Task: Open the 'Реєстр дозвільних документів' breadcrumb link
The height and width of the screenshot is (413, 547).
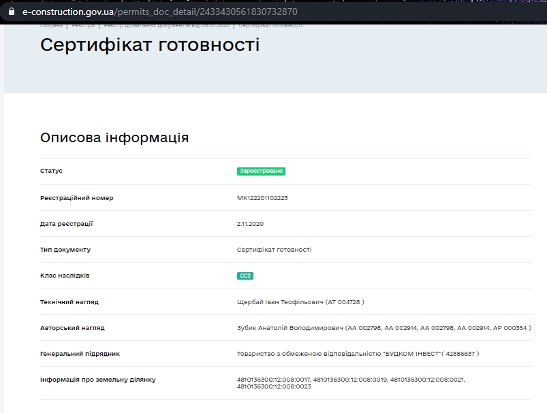Action: pos(166,25)
